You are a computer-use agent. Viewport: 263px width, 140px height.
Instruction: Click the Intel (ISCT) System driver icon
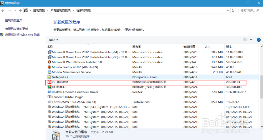pos(49,107)
